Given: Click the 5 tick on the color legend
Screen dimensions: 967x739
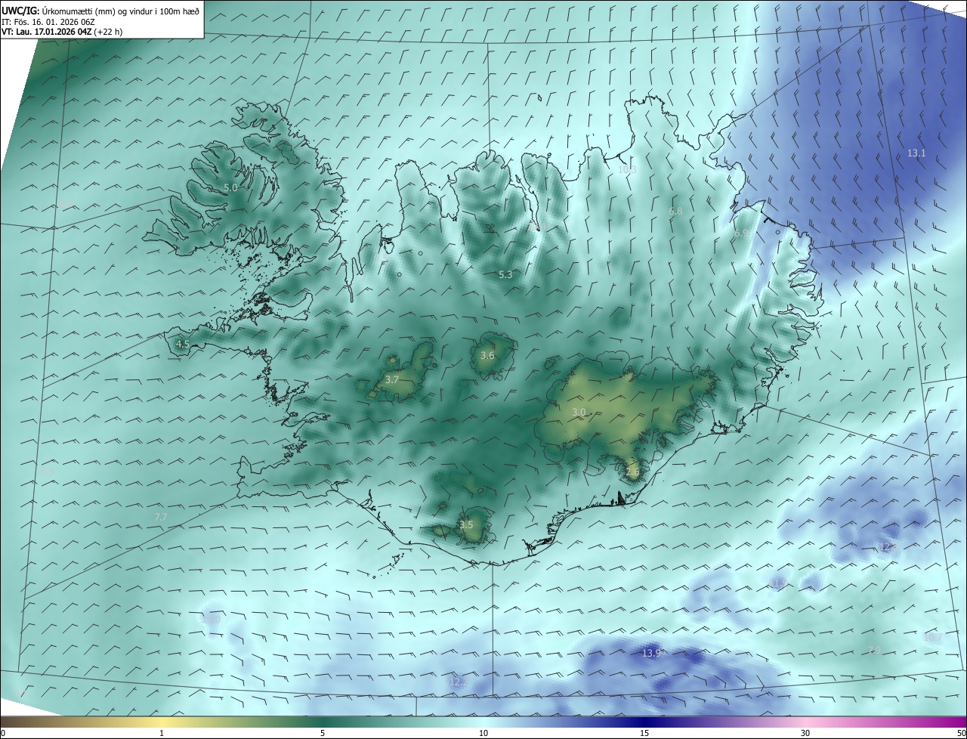Looking at the screenshot, I should (x=323, y=733).
